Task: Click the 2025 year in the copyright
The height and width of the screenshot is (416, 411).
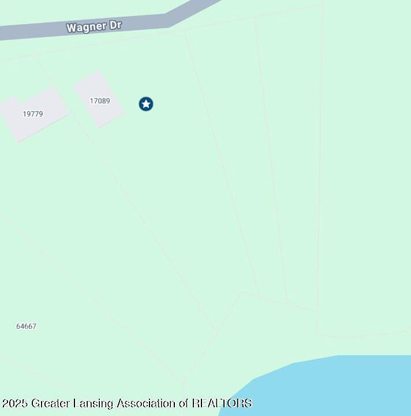Action: tap(15, 403)
